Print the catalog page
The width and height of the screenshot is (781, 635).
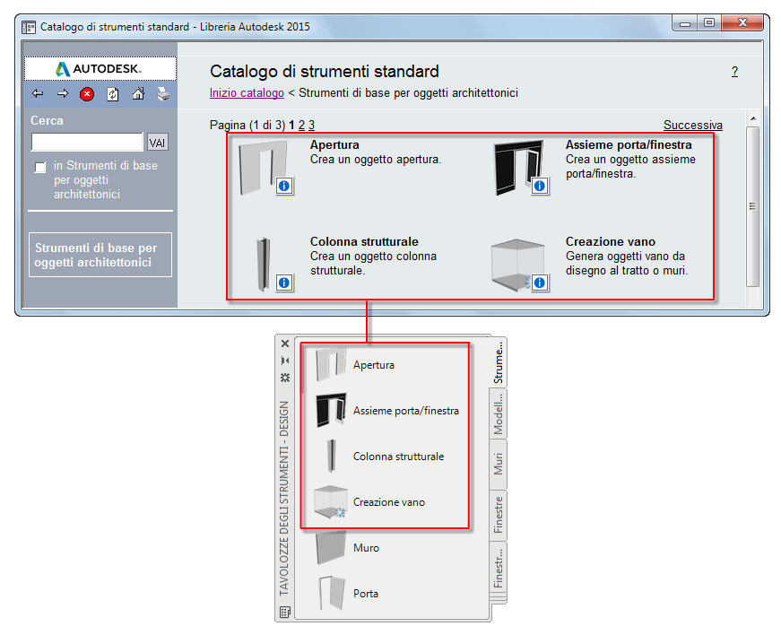[163, 93]
